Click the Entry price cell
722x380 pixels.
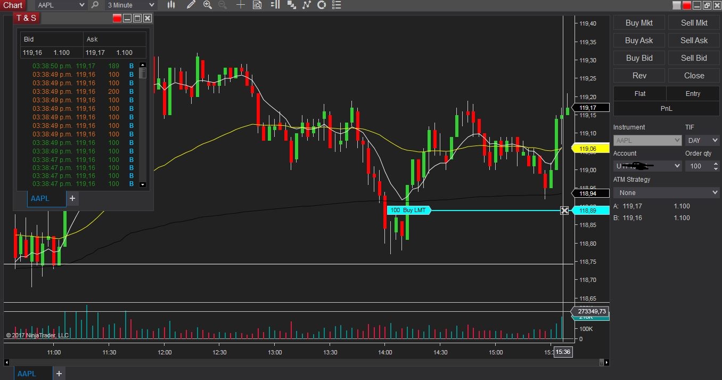[x=693, y=93]
